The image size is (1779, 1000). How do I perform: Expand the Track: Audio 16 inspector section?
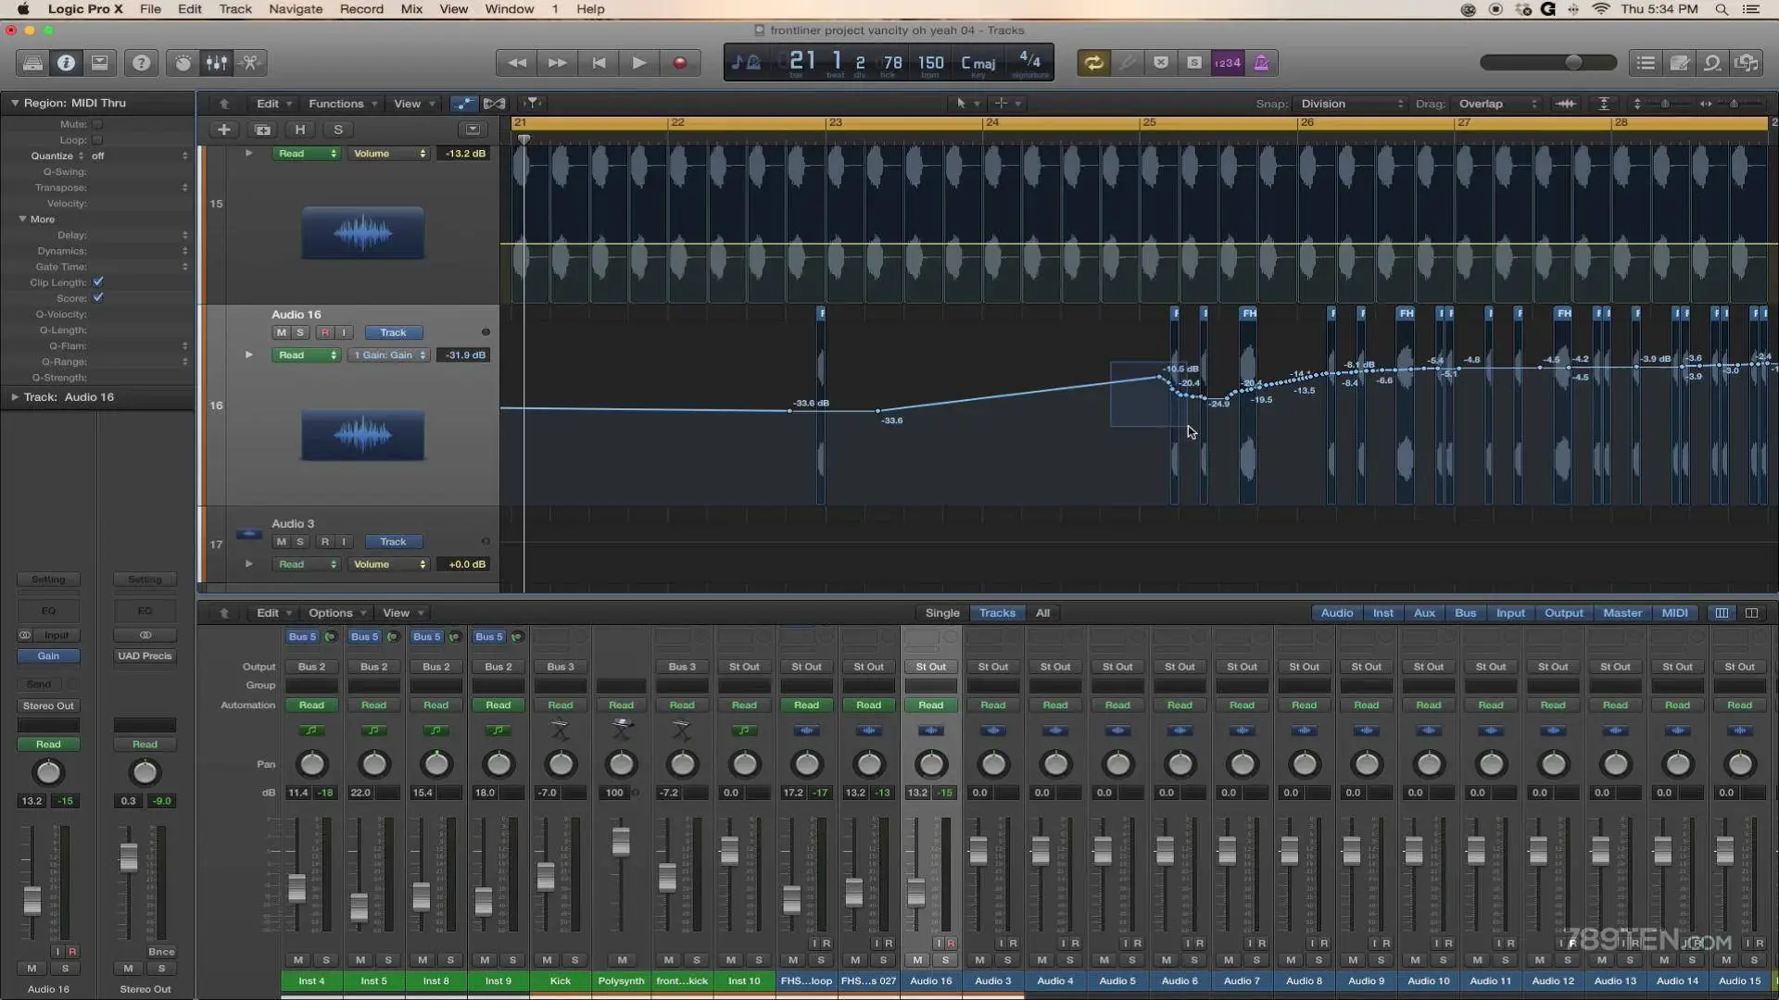tap(15, 396)
